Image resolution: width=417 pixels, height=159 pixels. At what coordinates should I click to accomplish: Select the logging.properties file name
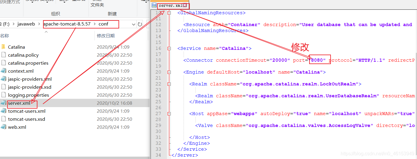[29, 95]
